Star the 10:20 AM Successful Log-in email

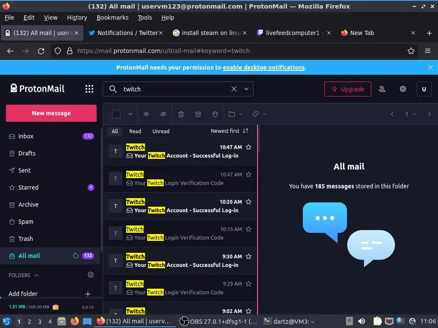(x=249, y=202)
